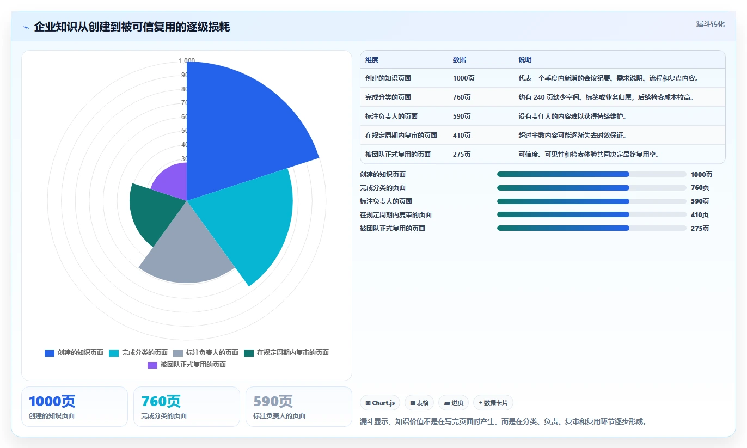Viewport: 747px width, 448px height.
Task: Click the progress bar for 标注负责人的页面
Action: click(x=591, y=201)
